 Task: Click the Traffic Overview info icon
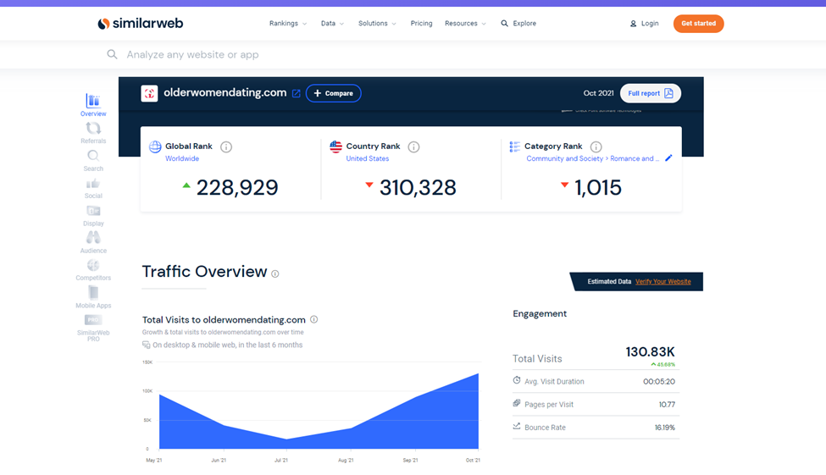click(275, 273)
